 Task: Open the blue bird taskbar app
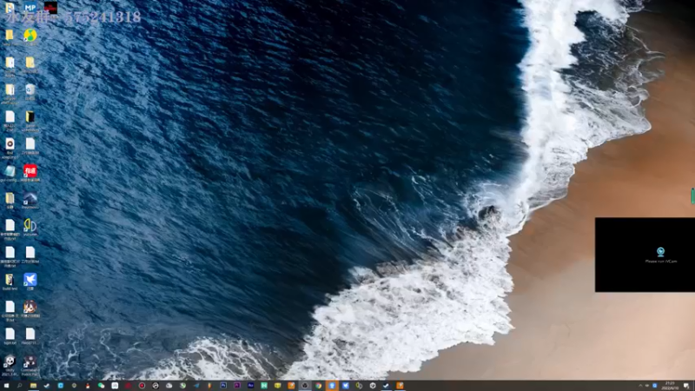[346, 386]
